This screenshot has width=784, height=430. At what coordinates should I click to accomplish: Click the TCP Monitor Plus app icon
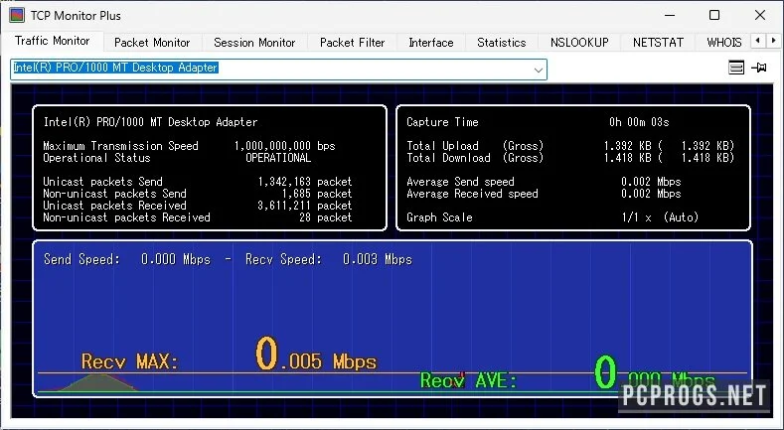click(x=17, y=15)
